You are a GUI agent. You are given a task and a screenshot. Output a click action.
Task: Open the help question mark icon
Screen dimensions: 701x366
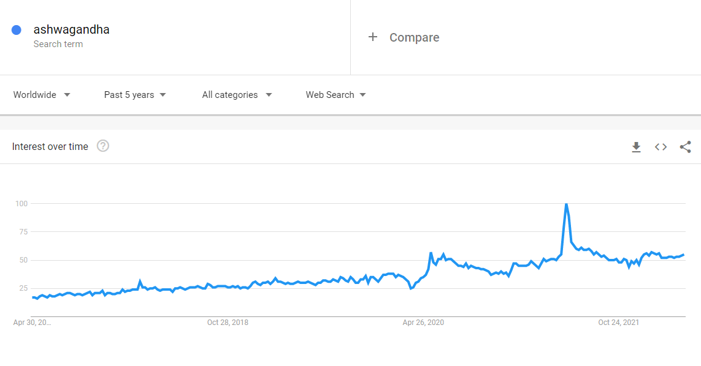(x=103, y=146)
